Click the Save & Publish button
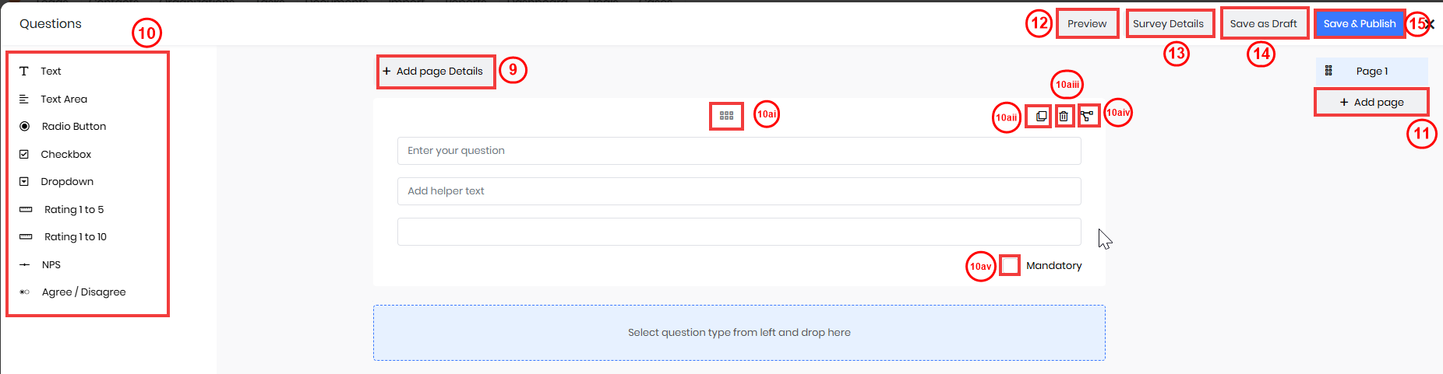 (x=1360, y=23)
